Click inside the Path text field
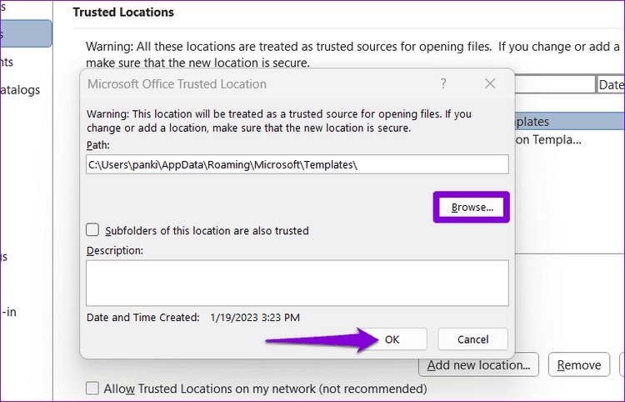The image size is (625, 402). pos(297,164)
